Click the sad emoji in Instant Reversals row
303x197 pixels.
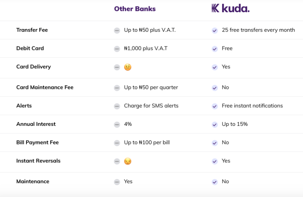pyautogui.click(x=128, y=161)
